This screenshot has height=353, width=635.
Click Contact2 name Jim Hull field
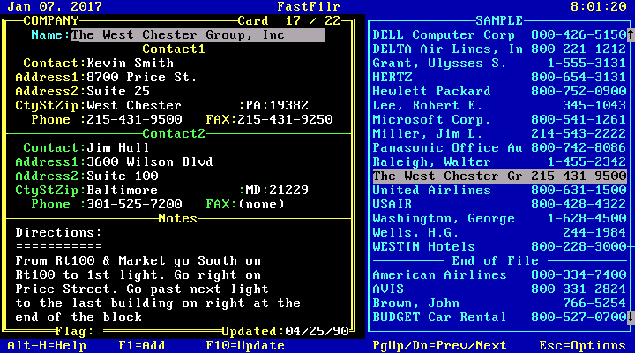pyautogui.click(x=118, y=147)
